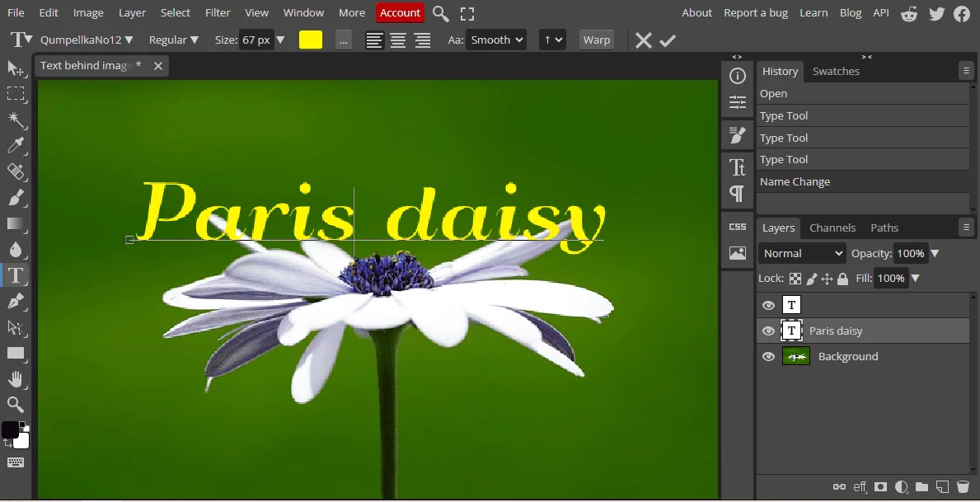Toggle visibility of Paris daisy layer
This screenshot has height=502, width=980.
click(x=768, y=331)
